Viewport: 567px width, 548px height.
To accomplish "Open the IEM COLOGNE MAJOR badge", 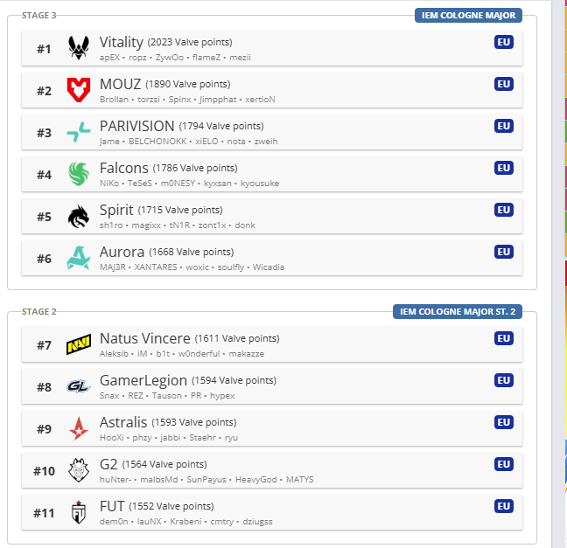I will click(469, 15).
